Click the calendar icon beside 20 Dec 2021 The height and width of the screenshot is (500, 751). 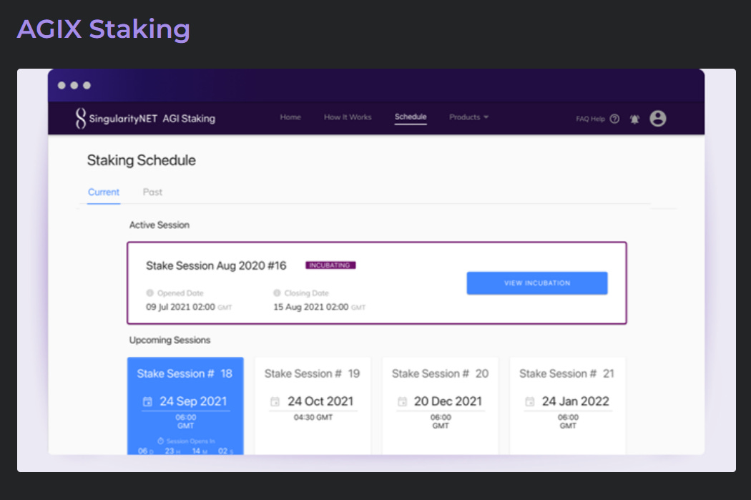click(x=402, y=401)
